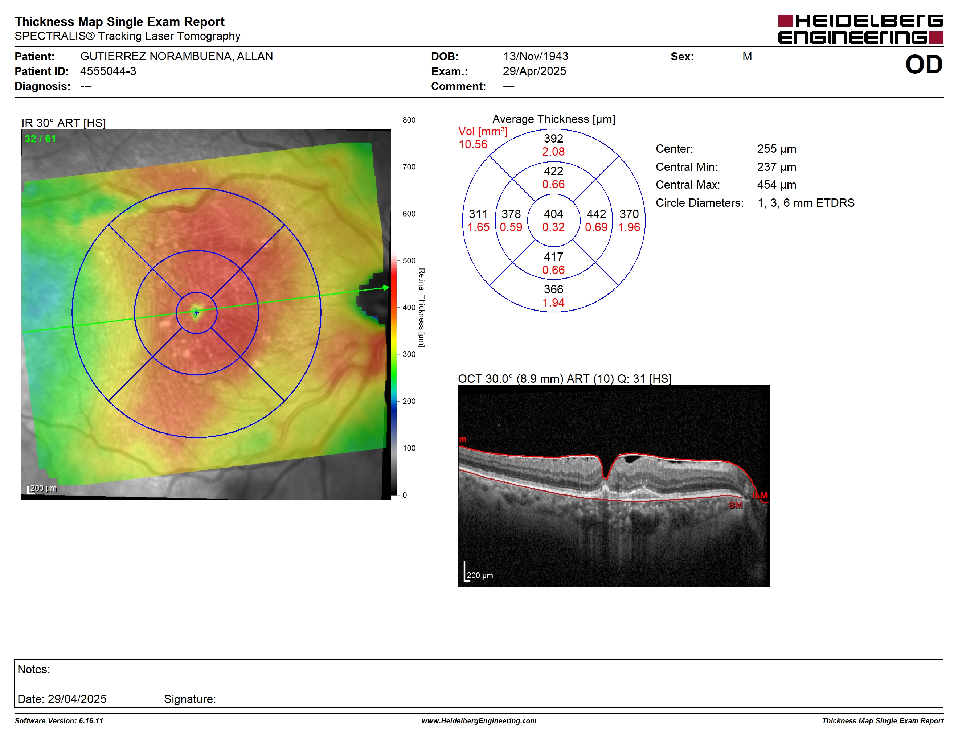The image size is (958, 740).
Task: Click the BM layer label on B-scan
Action: tap(736, 505)
